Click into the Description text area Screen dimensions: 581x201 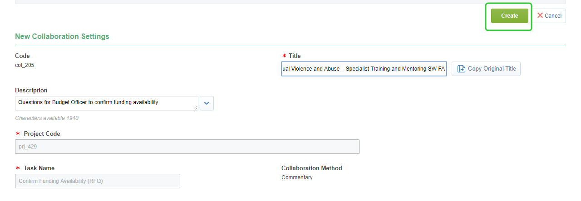click(106, 103)
